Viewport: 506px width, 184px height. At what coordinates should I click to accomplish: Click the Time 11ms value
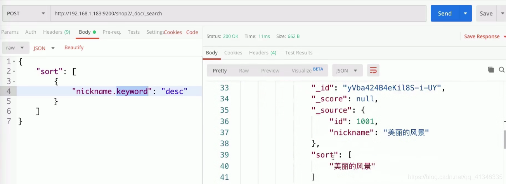coord(264,36)
